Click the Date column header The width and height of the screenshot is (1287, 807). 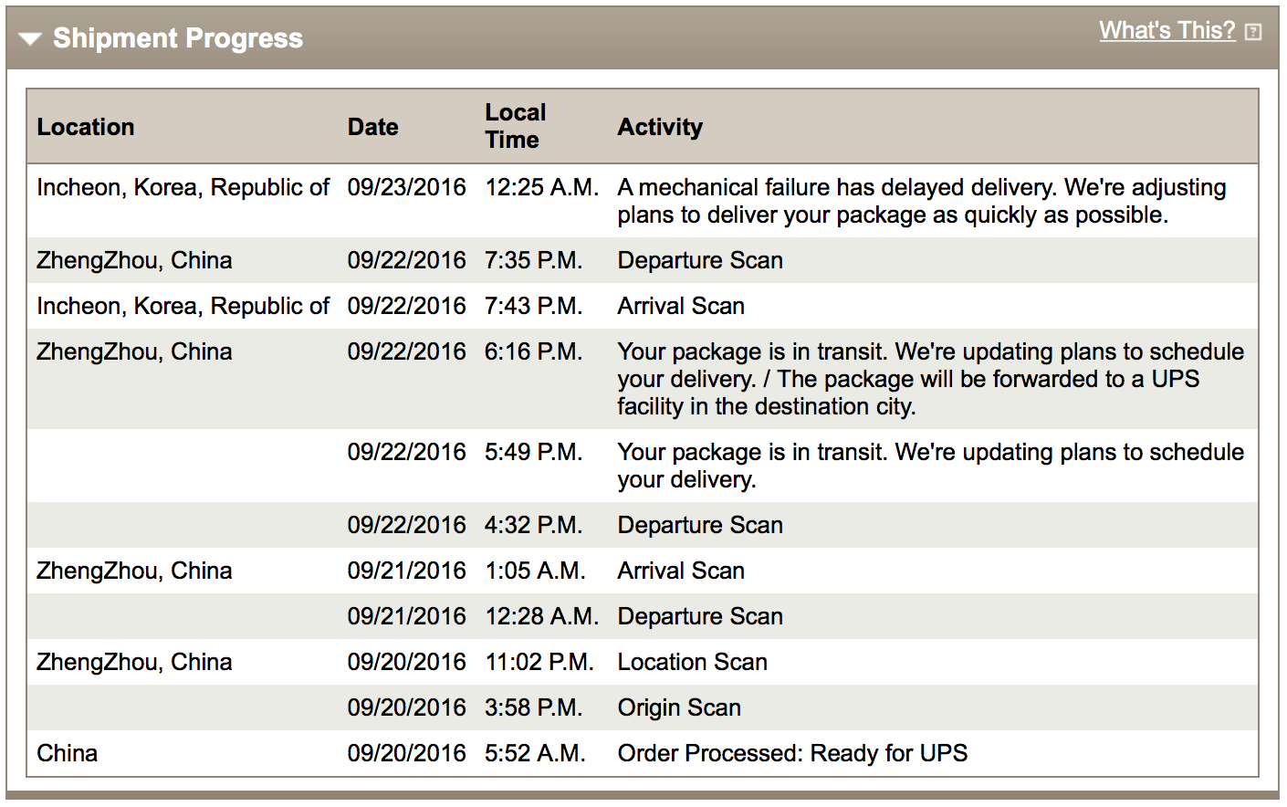click(x=372, y=127)
